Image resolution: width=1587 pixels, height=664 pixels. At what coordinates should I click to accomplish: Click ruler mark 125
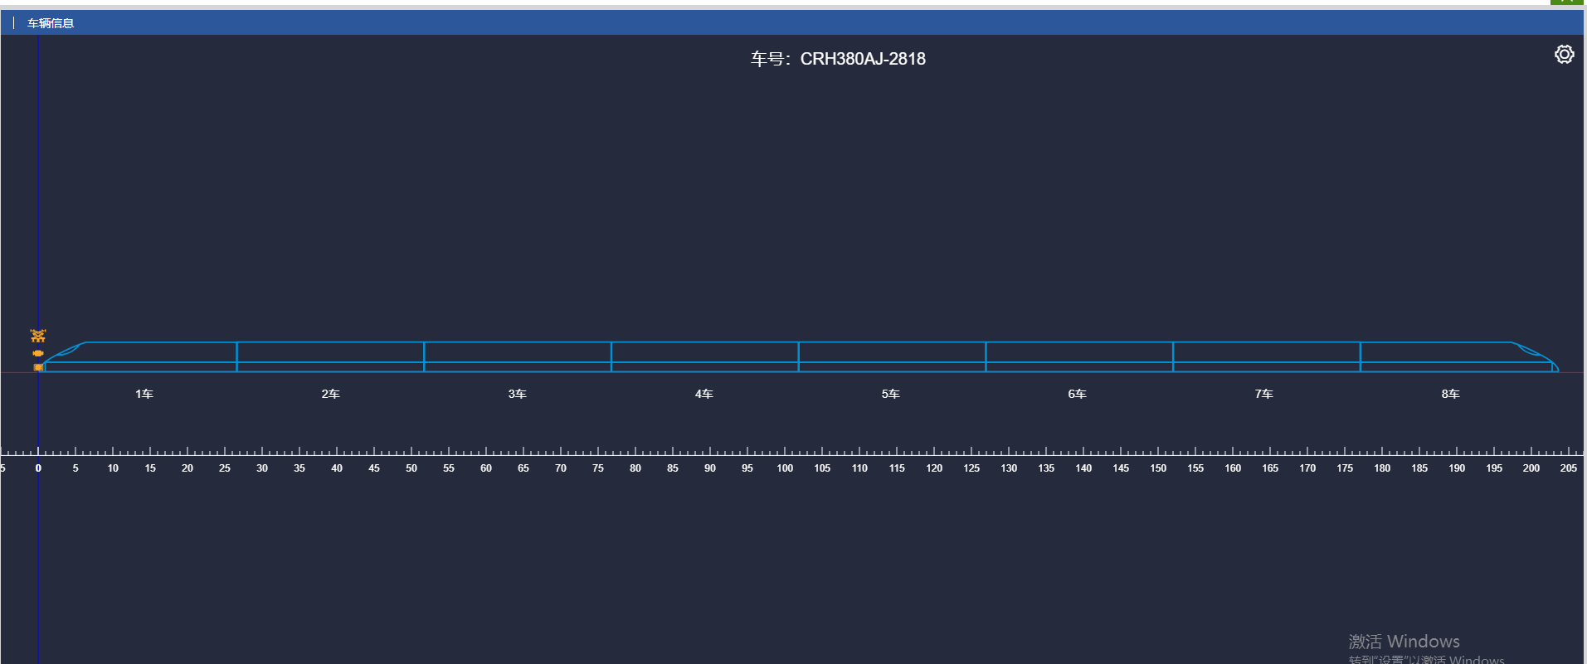pos(971,468)
